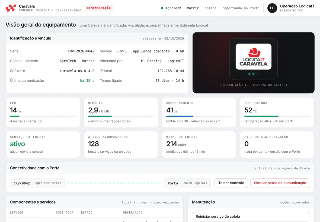Click the dashed green connection line

114,183
